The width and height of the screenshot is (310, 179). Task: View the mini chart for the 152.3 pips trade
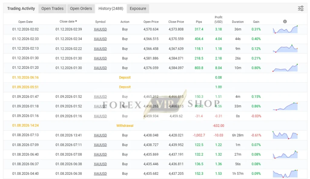tap(285, 174)
